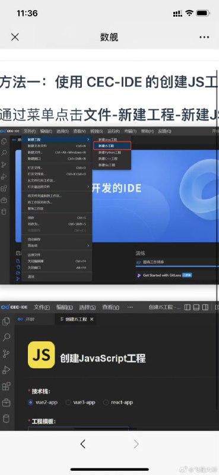Choose 打开文件夹... in the file menu
Viewport: 219px width, 475px height.
[x=56, y=174]
